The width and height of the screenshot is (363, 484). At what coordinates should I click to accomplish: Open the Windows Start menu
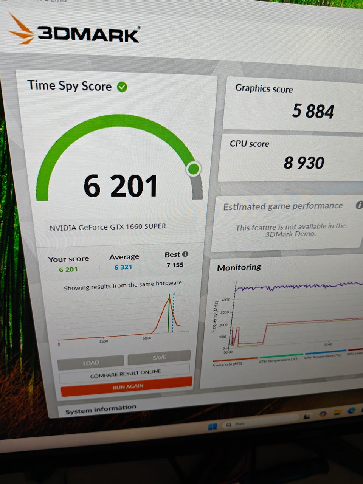[213, 426]
